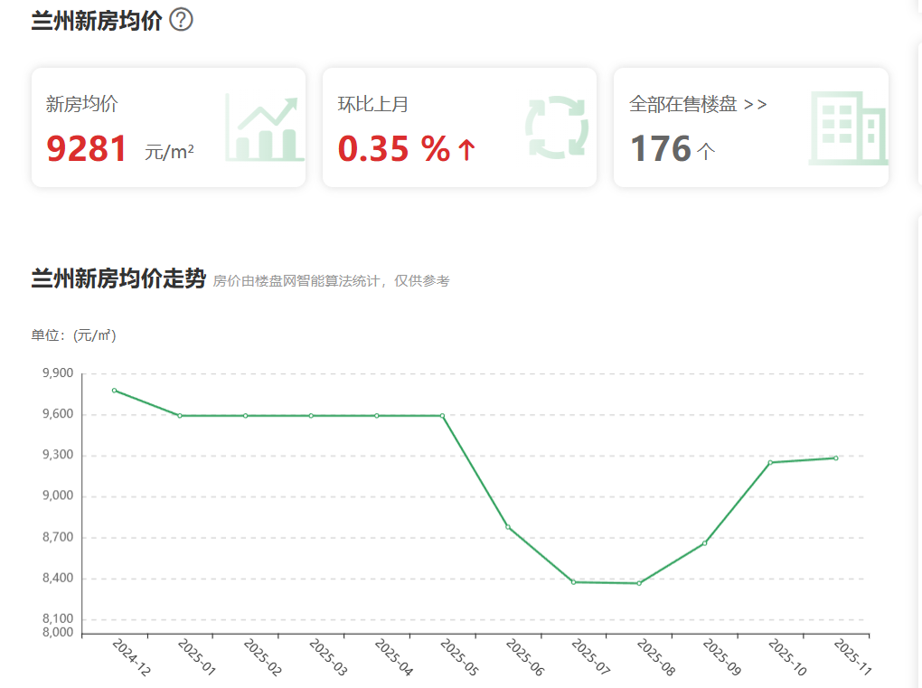The height and width of the screenshot is (688, 922).
Task: Click the 2025-03 label on the x-axis
Action: [327, 659]
